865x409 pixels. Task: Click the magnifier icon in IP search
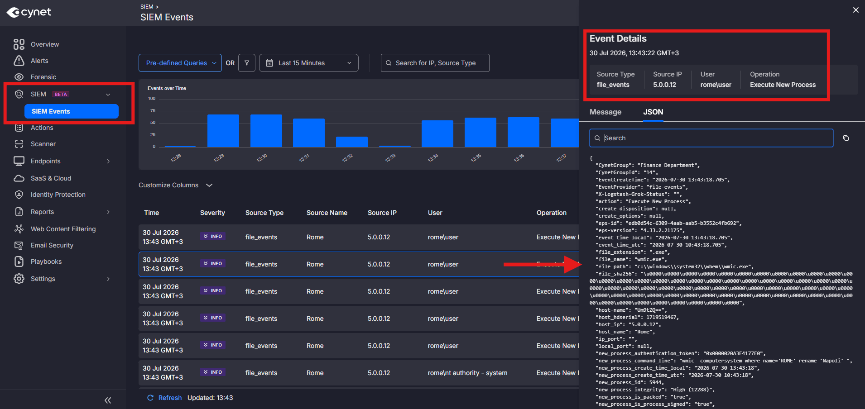point(389,63)
